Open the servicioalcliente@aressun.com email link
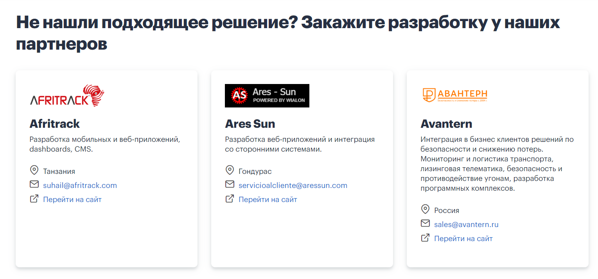The height and width of the screenshot is (279, 598). tap(293, 185)
